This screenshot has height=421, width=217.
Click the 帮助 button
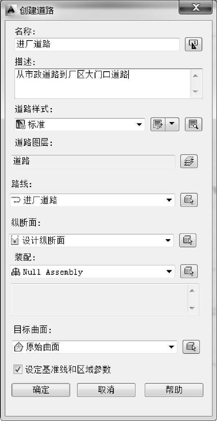click(x=174, y=390)
